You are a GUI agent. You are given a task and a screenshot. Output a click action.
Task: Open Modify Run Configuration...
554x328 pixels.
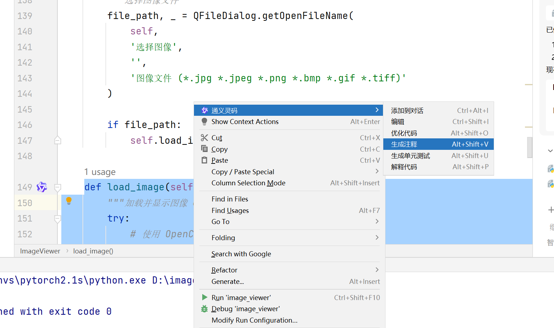click(289, 320)
